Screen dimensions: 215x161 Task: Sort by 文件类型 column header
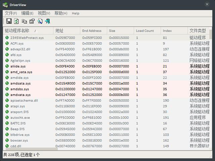[x=199, y=31]
